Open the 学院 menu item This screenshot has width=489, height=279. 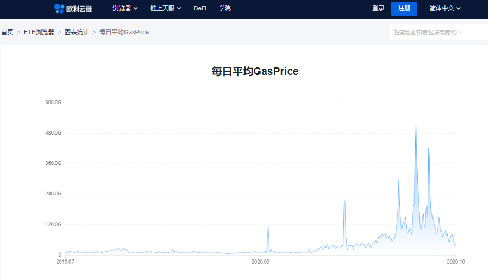[224, 9]
